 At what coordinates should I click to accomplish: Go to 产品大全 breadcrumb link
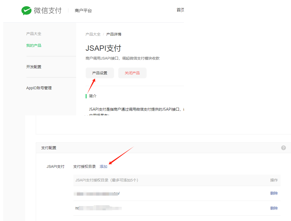point(93,34)
